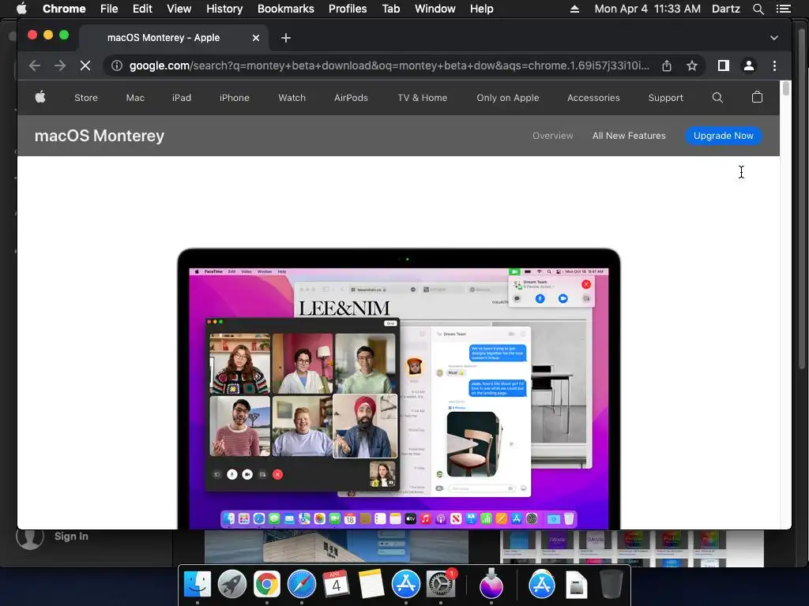This screenshot has width=809, height=606.
Task: Go to Store in the Apple nav
Action: [85, 97]
